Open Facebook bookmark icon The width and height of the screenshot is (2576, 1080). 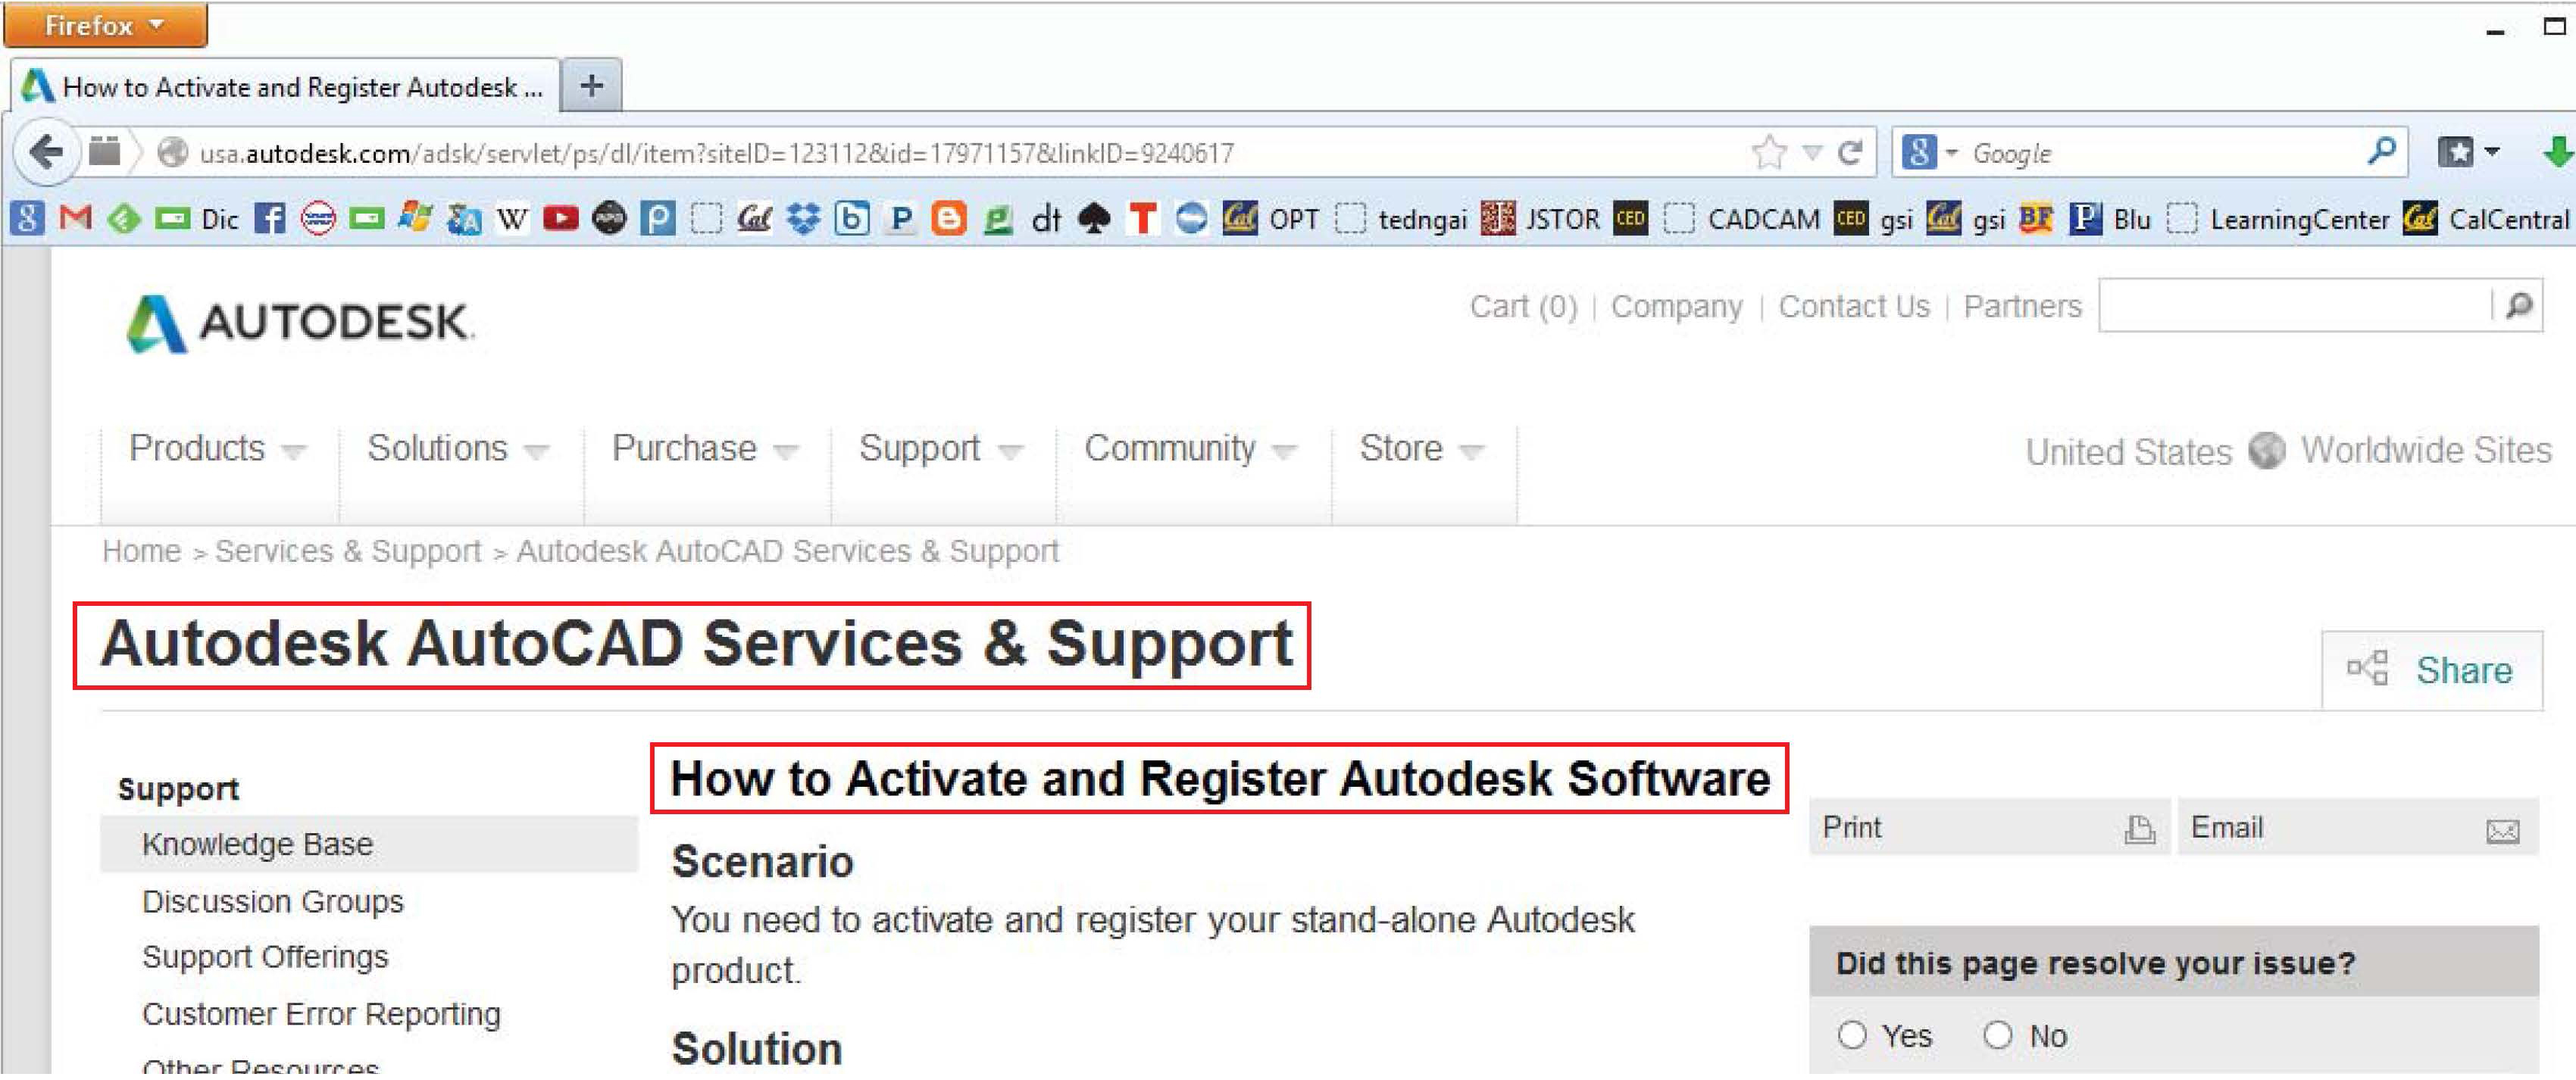[269, 218]
